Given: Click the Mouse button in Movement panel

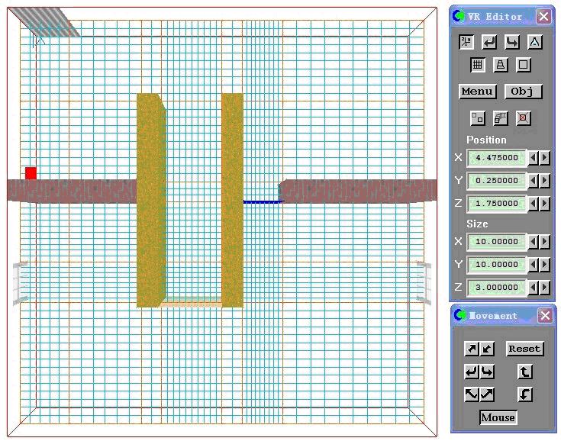Looking at the screenshot, I should (x=498, y=417).
